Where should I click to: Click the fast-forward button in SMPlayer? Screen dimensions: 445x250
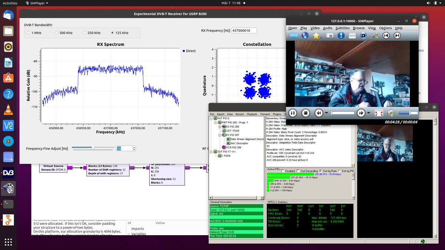pos(361,113)
